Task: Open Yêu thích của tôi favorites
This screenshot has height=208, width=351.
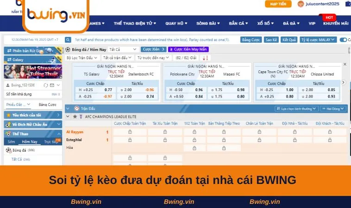Action: tap(33, 115)
